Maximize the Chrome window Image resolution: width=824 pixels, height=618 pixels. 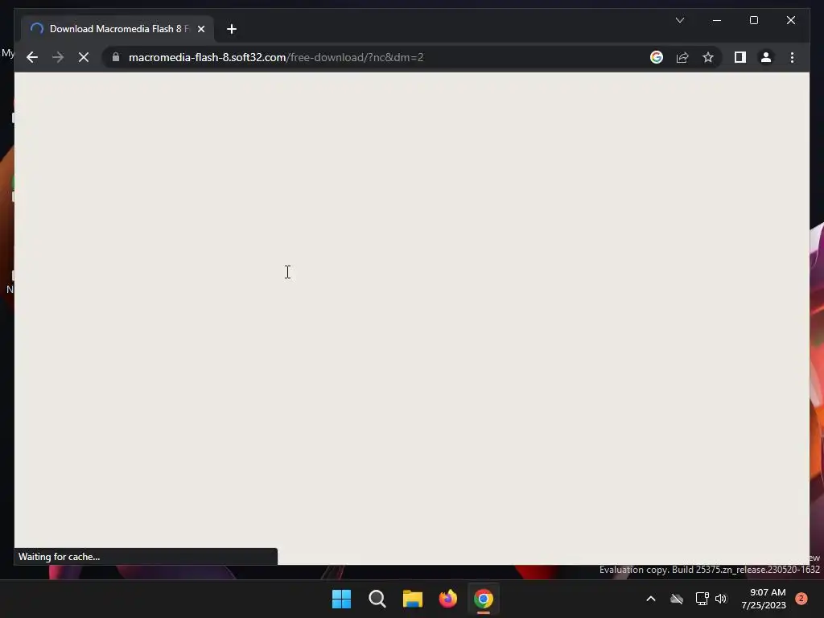tap(753, 20)
